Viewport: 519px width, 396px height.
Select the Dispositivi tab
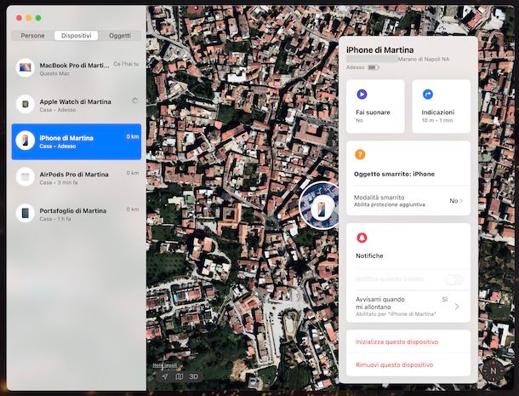pos(76,36)
